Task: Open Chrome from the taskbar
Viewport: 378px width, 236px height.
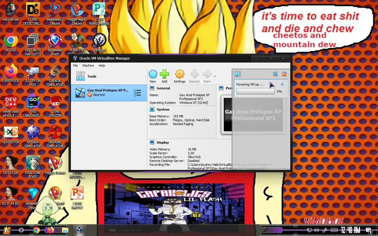Action: (x=36, y=230)
